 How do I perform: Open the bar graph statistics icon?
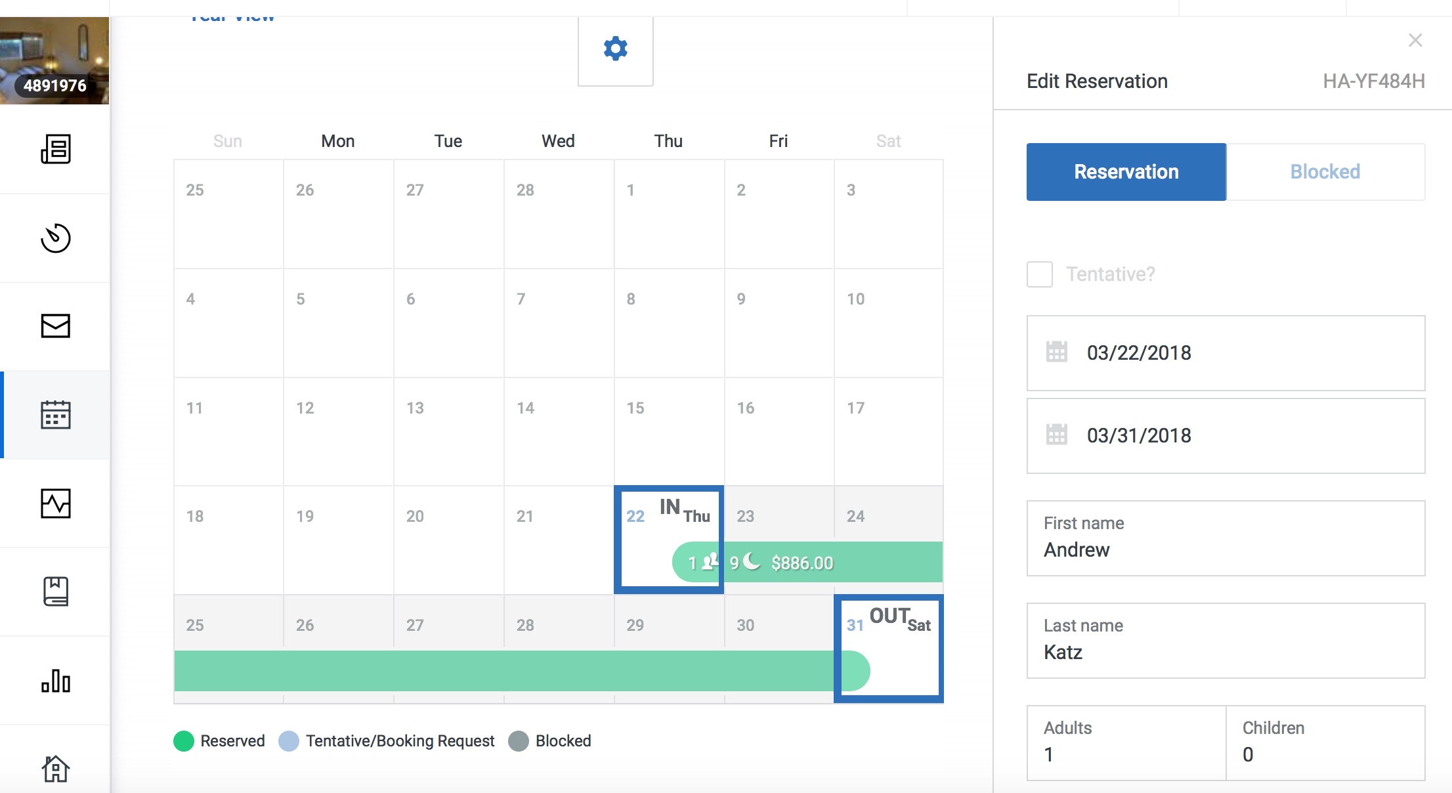click(56, 681)
